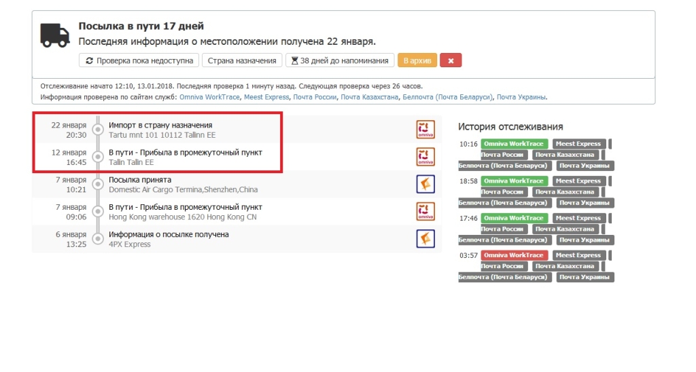Click the timeline marker for 7 января 10:21
This screenshot has height=372, width=696.
pyautogui.click(x=98, y=184)
